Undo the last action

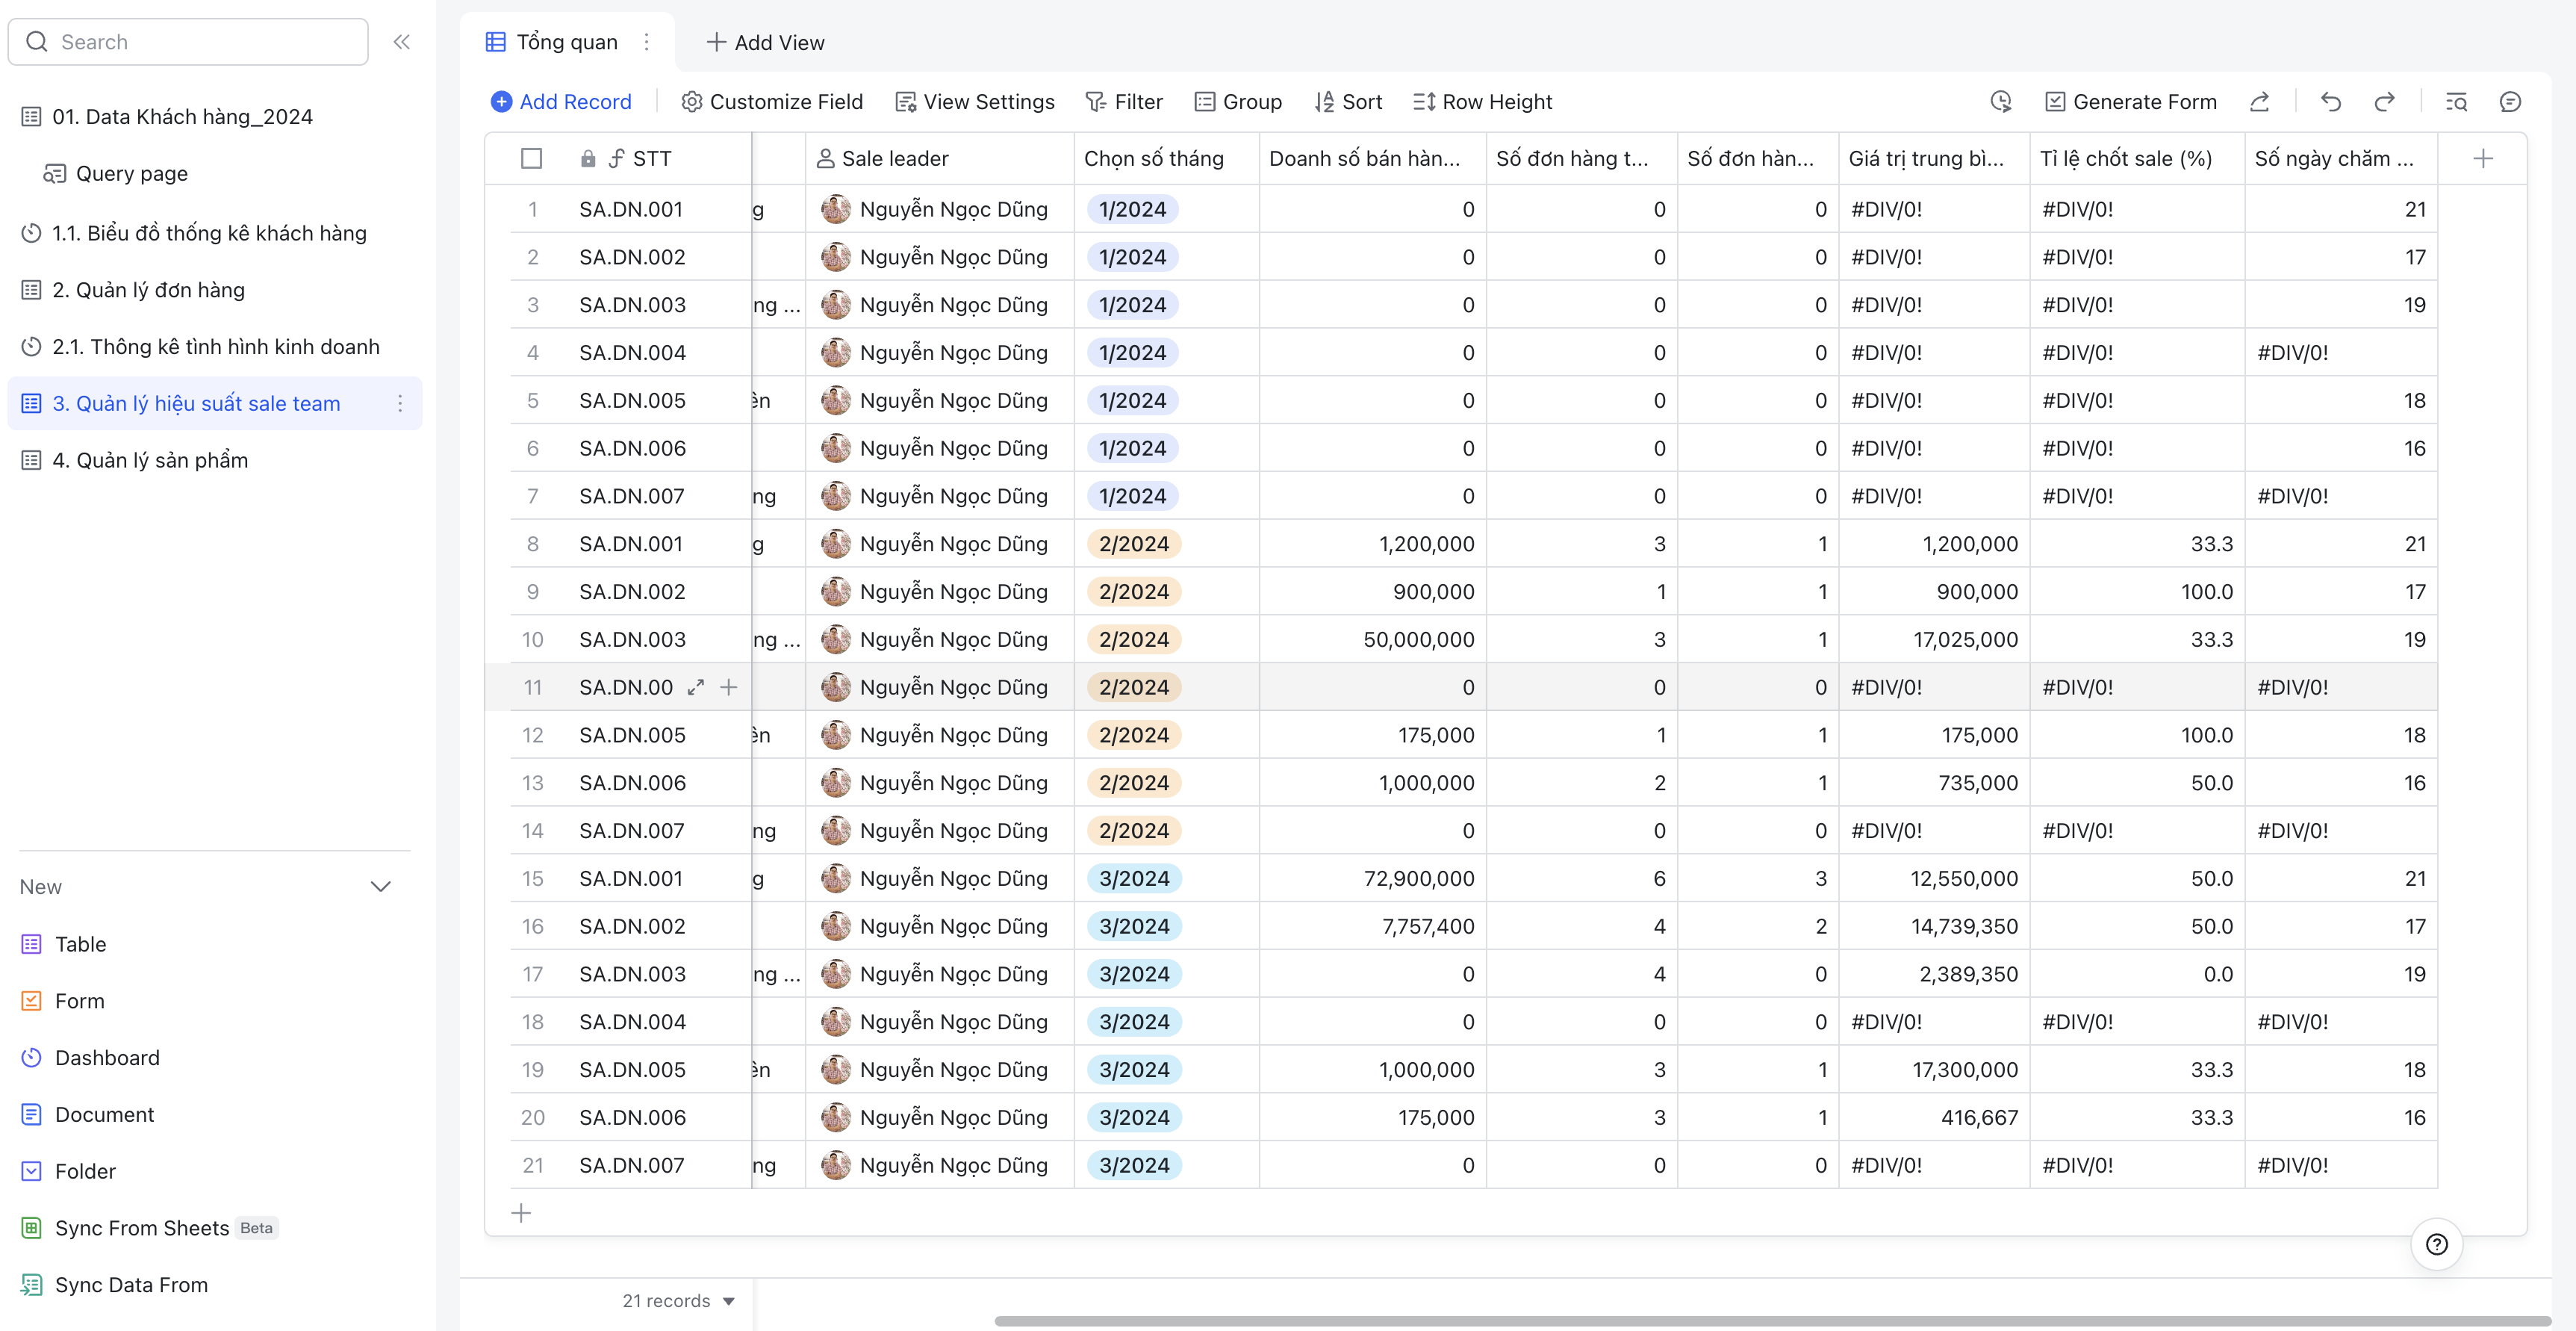coord(2331,102)
